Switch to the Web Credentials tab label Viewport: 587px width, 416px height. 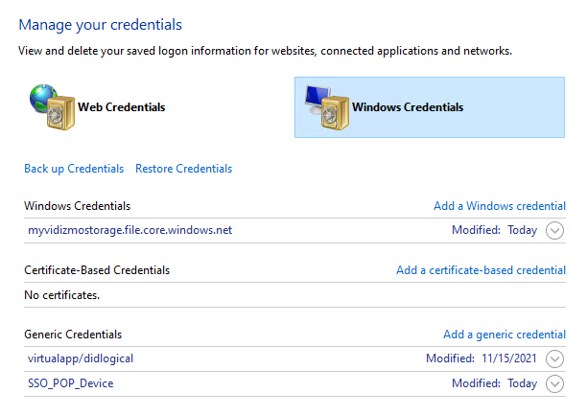(x=121, y=107)
